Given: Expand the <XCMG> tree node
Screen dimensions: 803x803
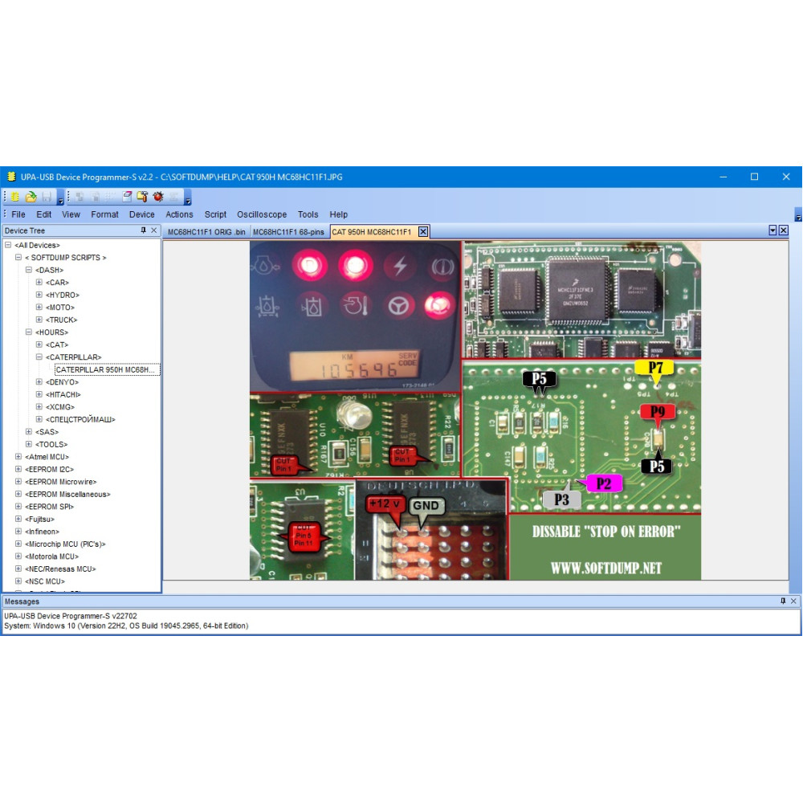Looking at the screenshot, I should click(x=39, y=406).
